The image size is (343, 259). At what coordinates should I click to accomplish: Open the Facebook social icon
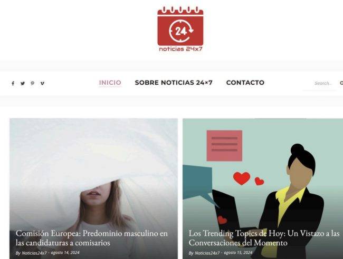(13, 83)
